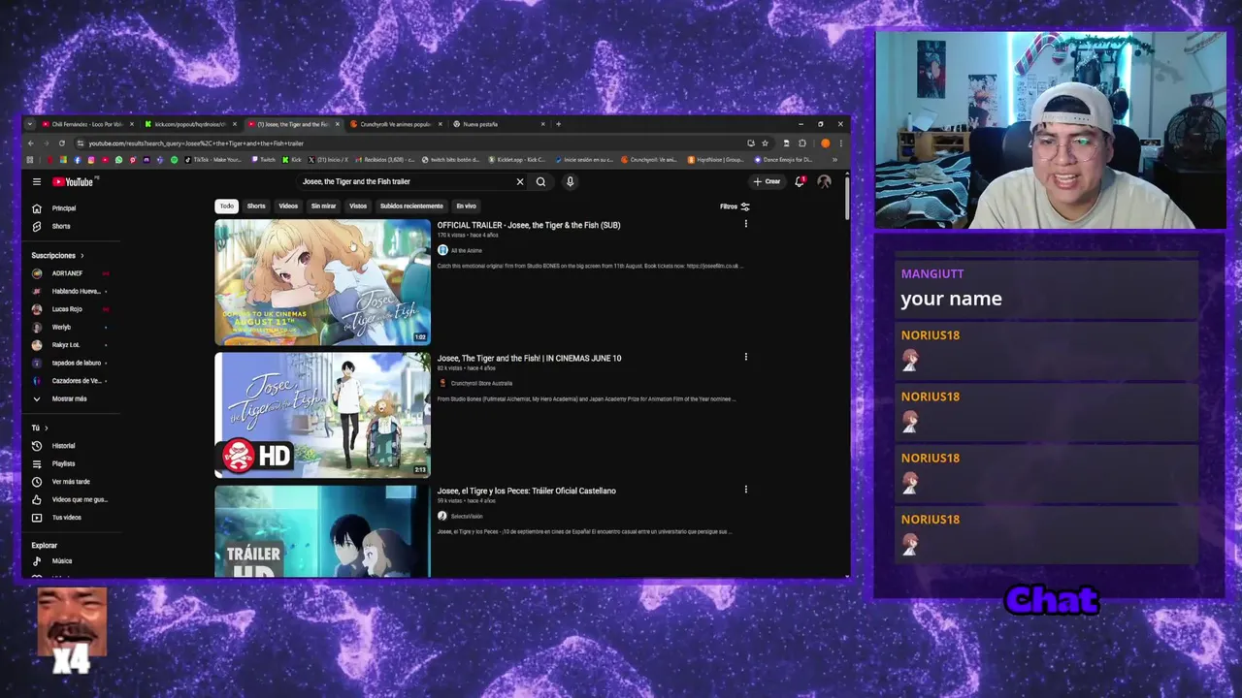Select the Sin mirar filter chip
The width and height of the screenshot is (1242, 698).
323,206
